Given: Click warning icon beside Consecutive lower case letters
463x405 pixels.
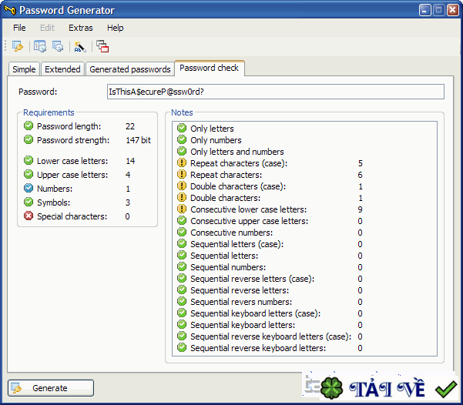Looking at the screenshot, I should tap(182, 209).
